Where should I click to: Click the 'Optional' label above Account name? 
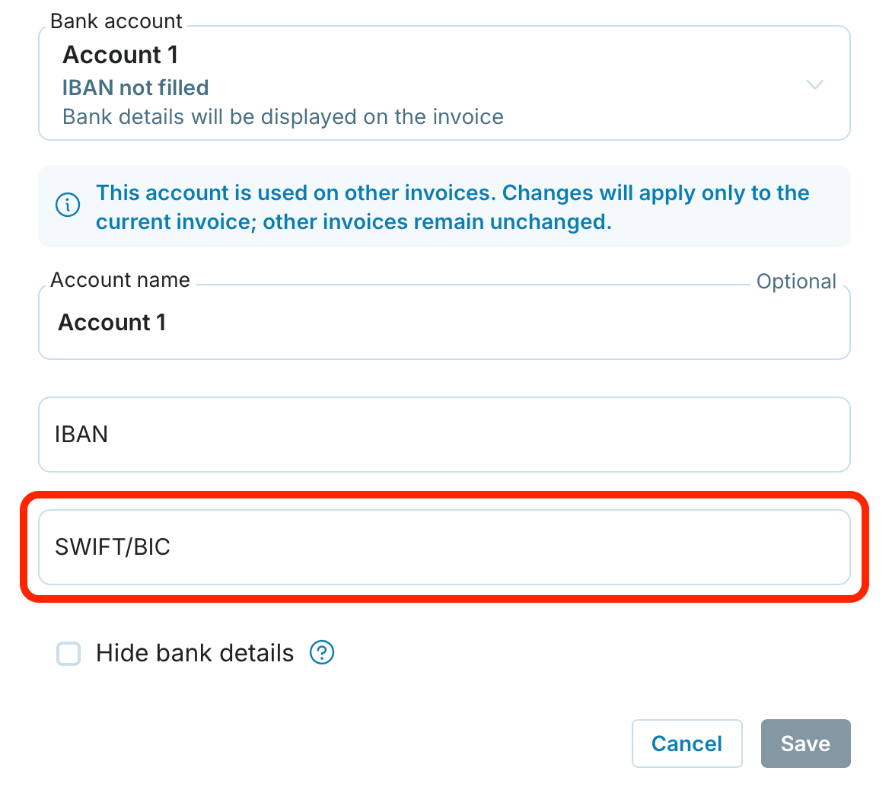pyautogui.click(x=796, y=281)
